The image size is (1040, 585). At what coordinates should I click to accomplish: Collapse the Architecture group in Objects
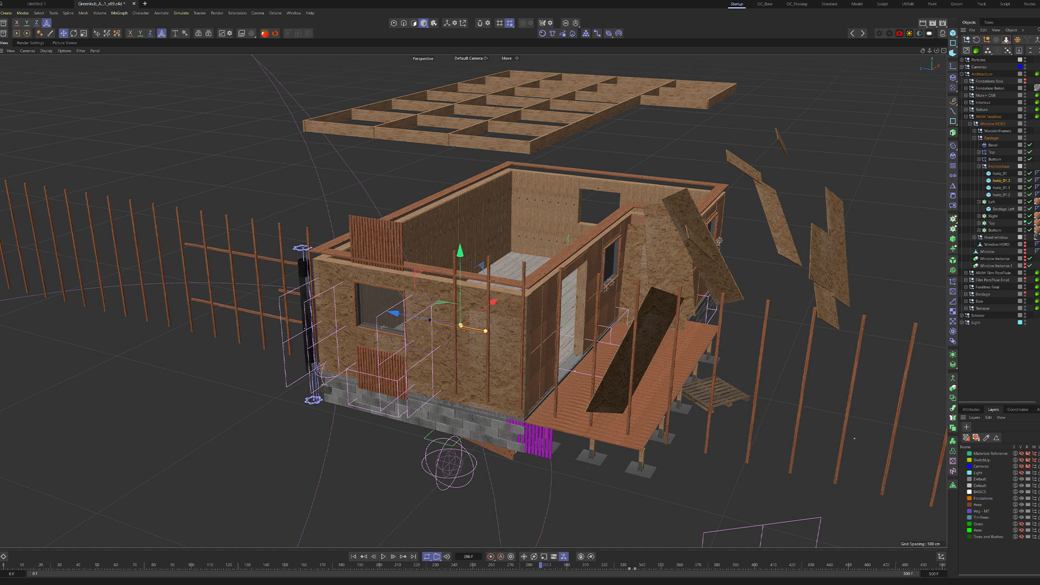point(962,74)
